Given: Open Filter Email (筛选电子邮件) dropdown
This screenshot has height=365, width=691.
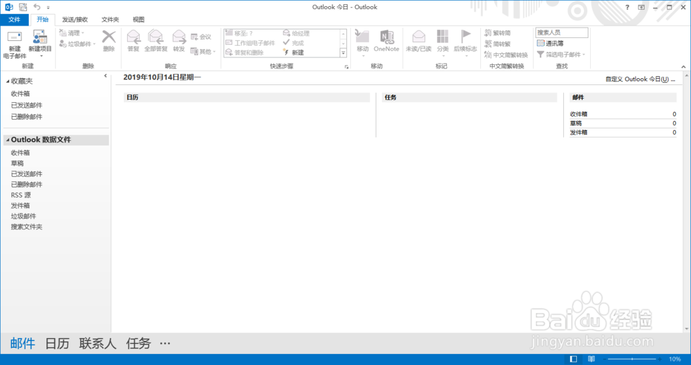Looking at the screenshot, I should [561, 55].
